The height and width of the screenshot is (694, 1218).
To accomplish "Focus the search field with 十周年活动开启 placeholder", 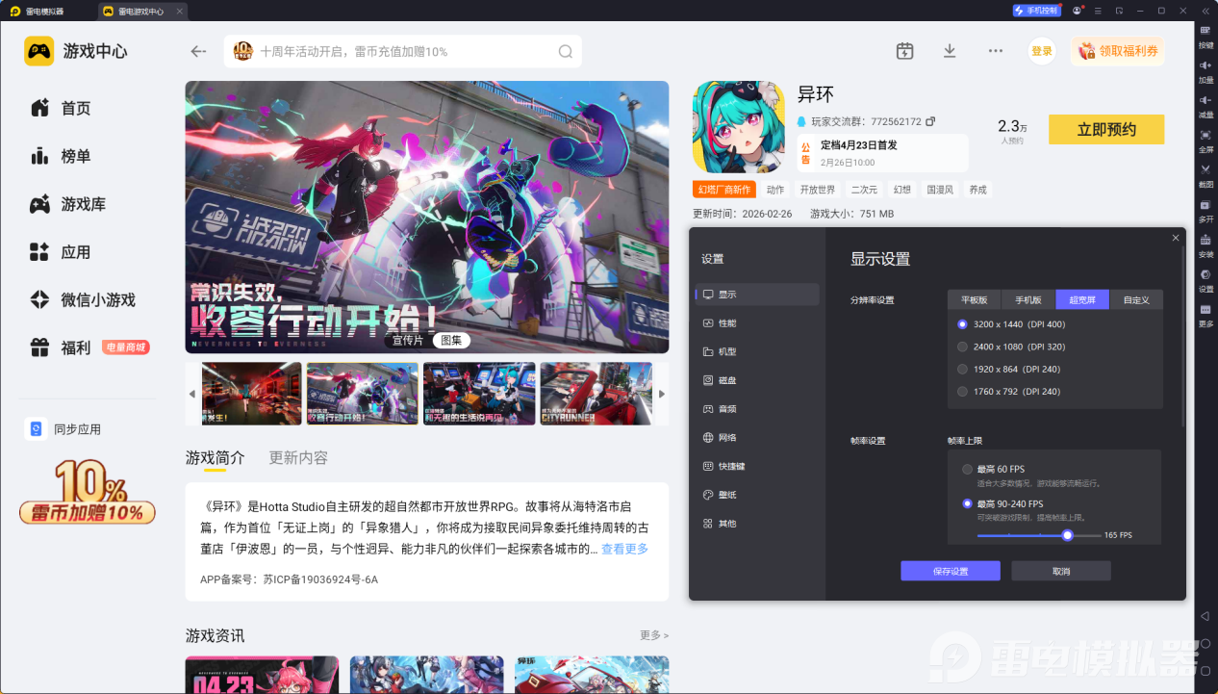I will click(403, 51).
